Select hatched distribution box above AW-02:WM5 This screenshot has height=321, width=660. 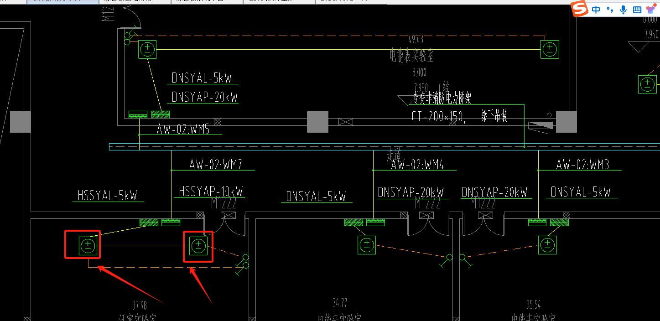tap(161, 114)
